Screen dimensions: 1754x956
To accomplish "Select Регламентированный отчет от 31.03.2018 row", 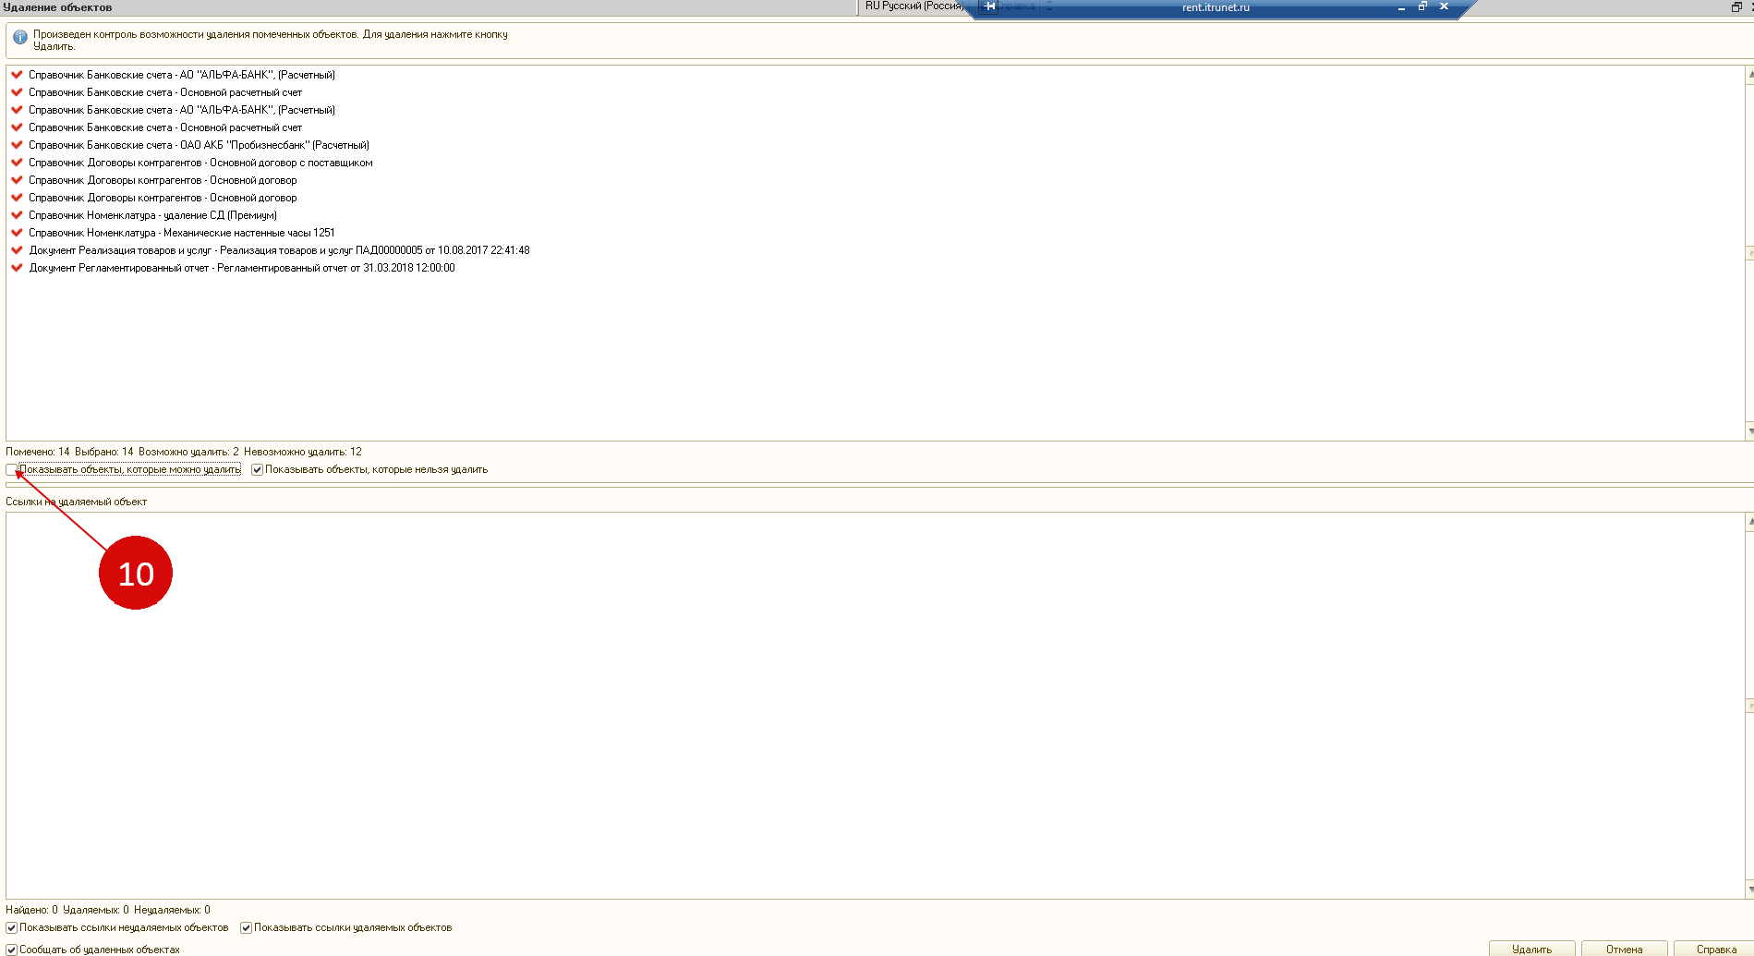I will pos(242,268).
